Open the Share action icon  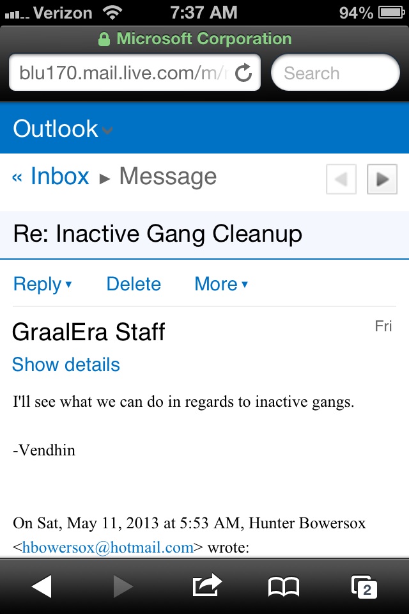tap(204, 586)
